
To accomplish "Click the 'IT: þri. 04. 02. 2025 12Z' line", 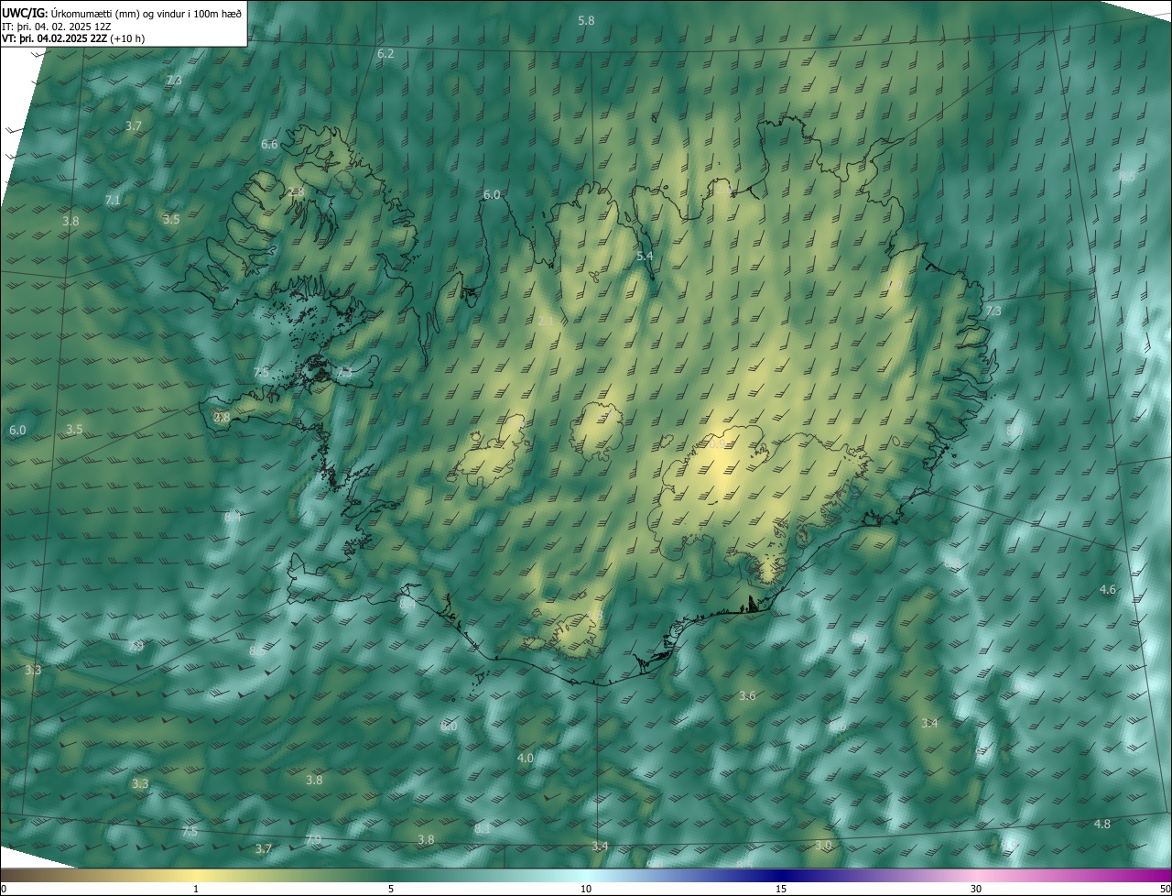I will click(x=57, y=26).
